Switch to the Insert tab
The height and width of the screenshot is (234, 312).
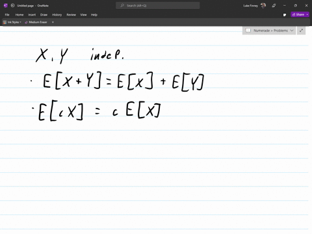click(x=32, y=15)
